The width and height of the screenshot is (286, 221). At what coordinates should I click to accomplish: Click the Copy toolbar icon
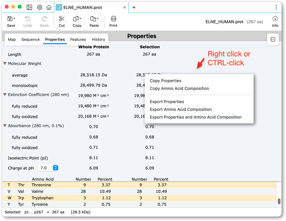point(76,19)
